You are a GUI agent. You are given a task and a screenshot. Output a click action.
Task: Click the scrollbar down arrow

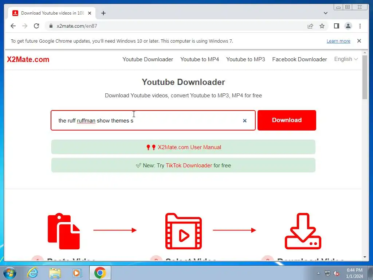(365, 257)
